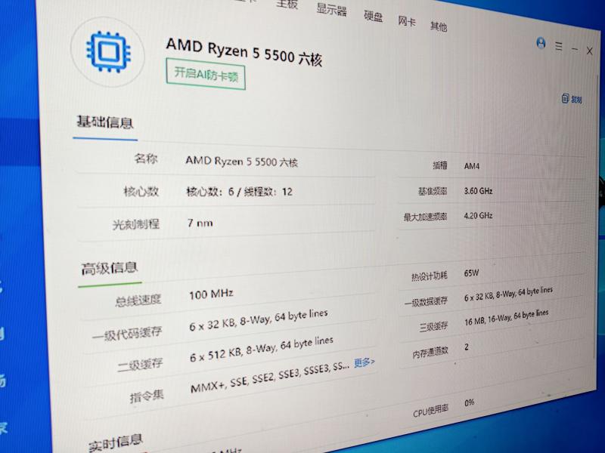Viewport: 605px width, 453px height.
Task: Click the 复制 copy icon
Action: [x=572, y=99]
